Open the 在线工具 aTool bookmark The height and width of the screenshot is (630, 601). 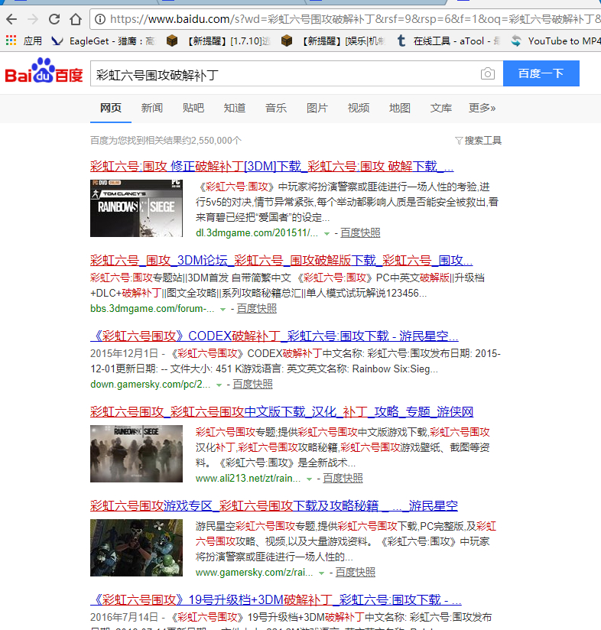coord(448,41)
